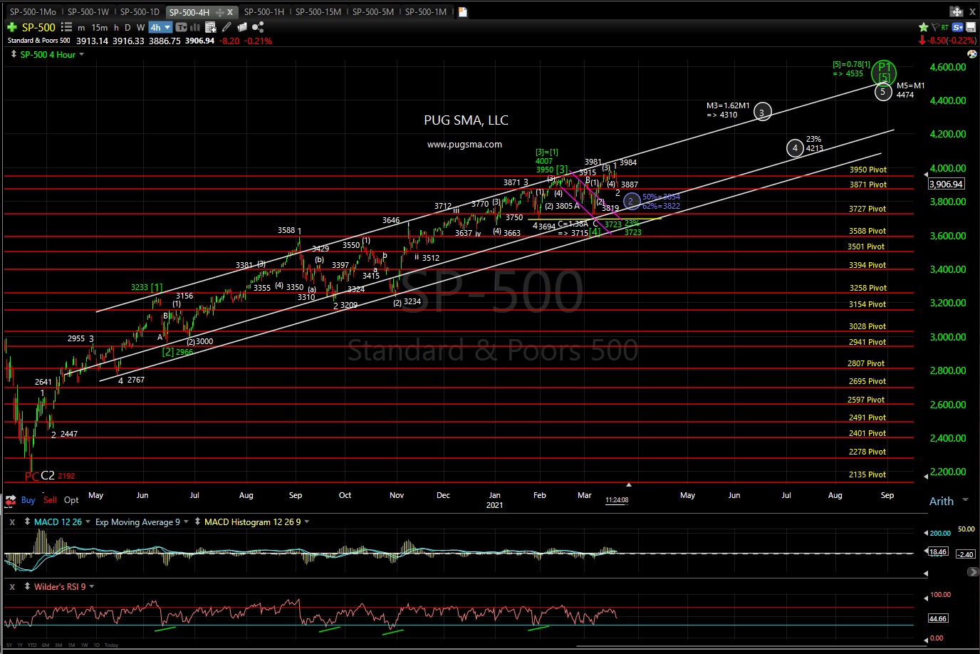Click the '3258 Pivot' label
Screen dimensions: 980x654
click(x=867, y=288)
